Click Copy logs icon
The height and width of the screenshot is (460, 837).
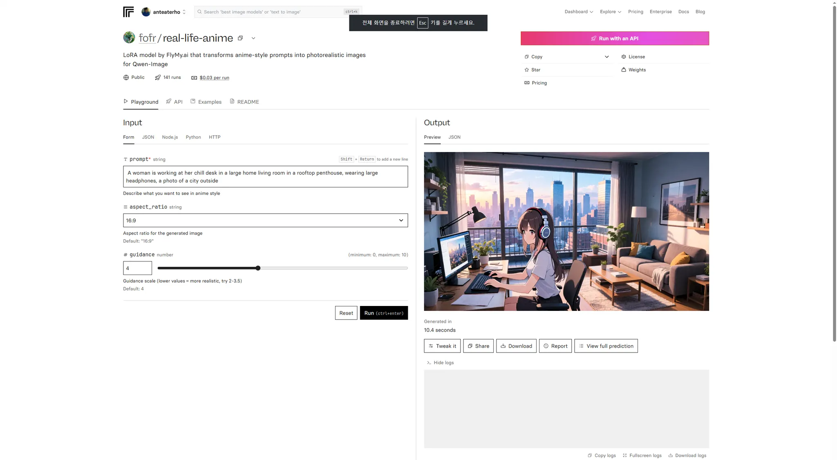click(590, 456)
